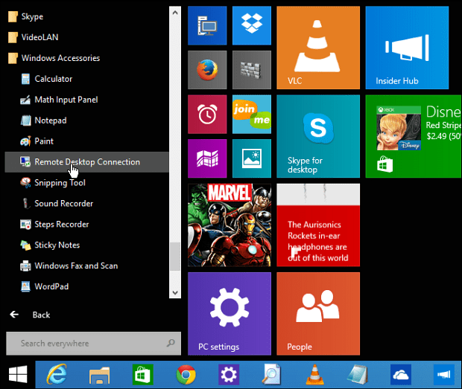
Task: Open Sticky Notes
Action: (87, 245)
